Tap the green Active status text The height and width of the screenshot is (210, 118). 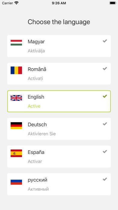pos(34,106)
